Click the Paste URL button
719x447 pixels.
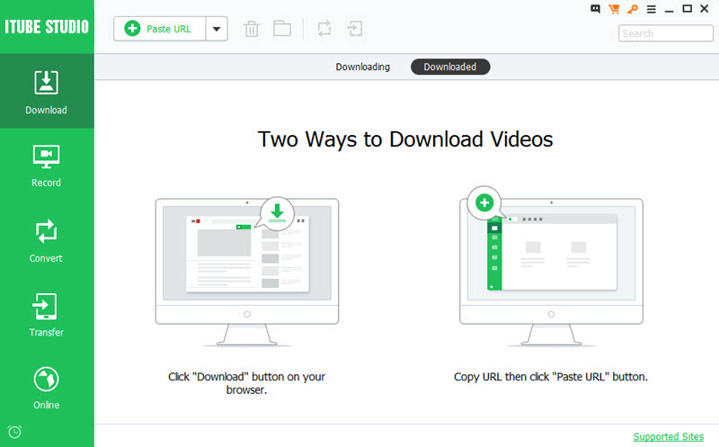159,29
